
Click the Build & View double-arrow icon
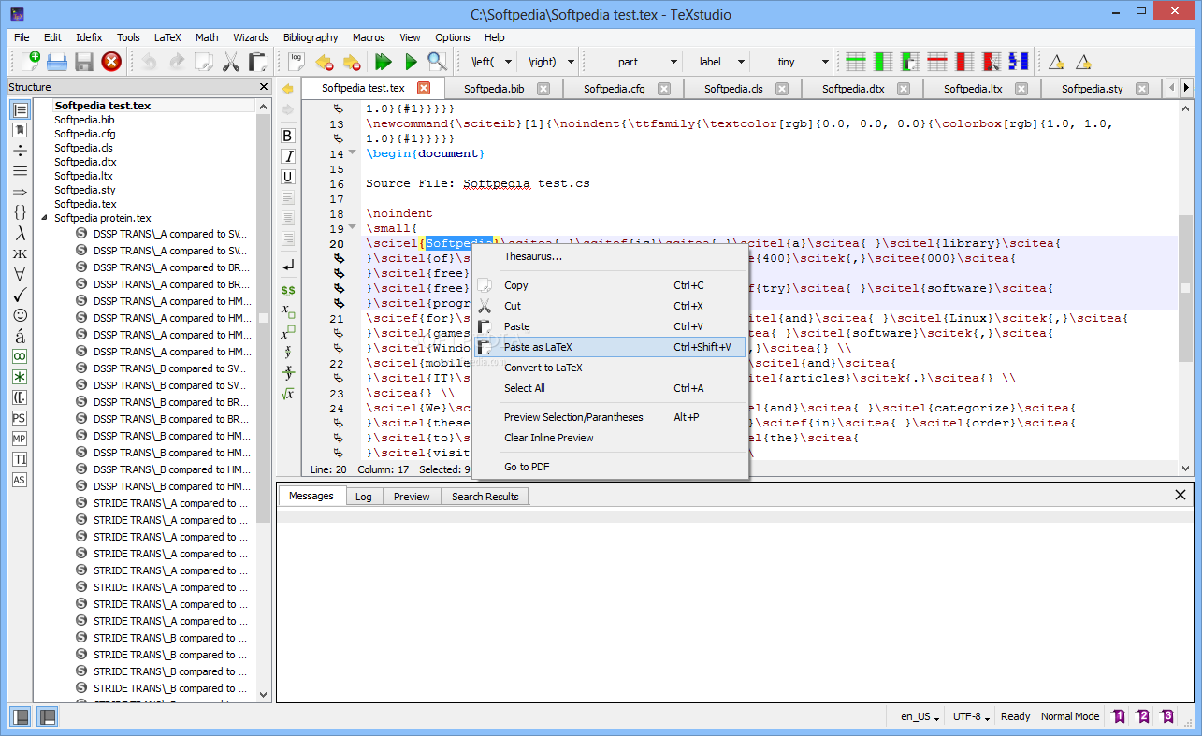[383, 62]
